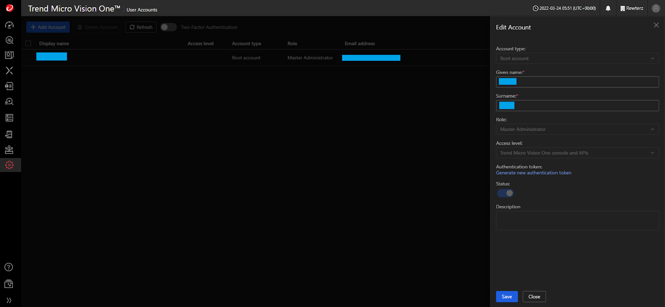Open the Administration gear icon in sidebar
This screenshot has height=307, width=665.
tap(9, 165)
